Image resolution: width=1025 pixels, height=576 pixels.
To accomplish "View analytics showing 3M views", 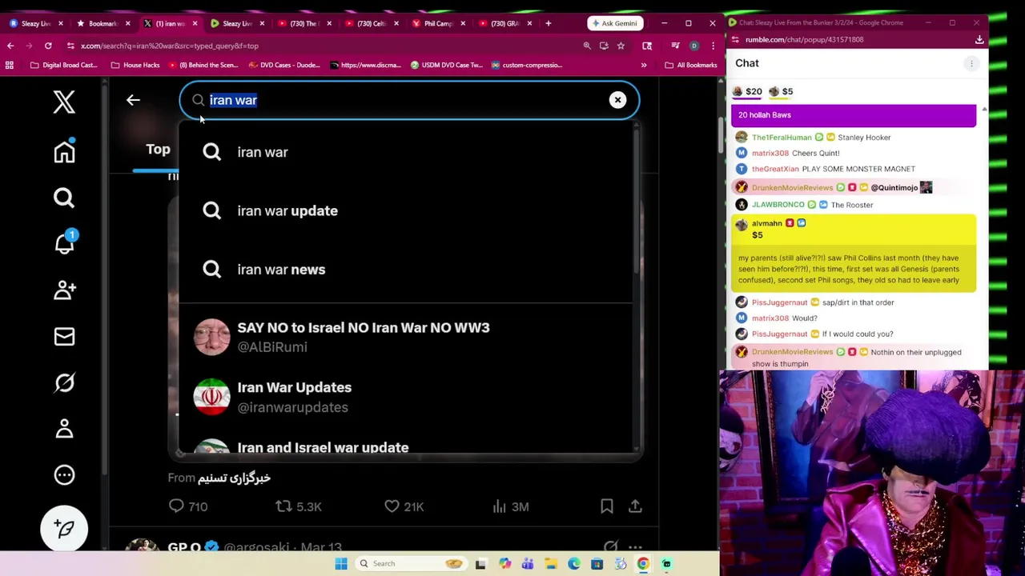I will pyautogui.click(x=510, y=506).
